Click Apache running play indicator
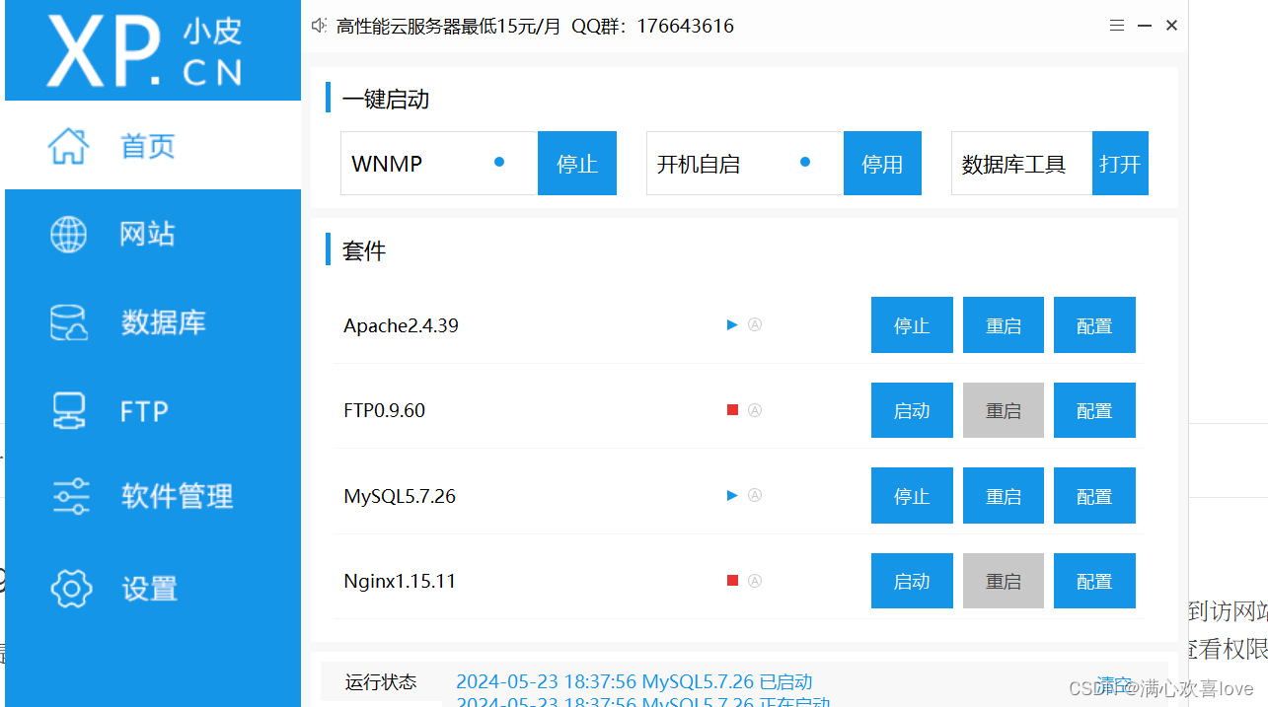This screenshot has width=1268, height=707. click(x=732, y=324)
